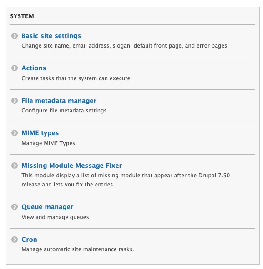Click the SYSTEM section heading
The width and height of the screenshot is (263, 269).
22,16
